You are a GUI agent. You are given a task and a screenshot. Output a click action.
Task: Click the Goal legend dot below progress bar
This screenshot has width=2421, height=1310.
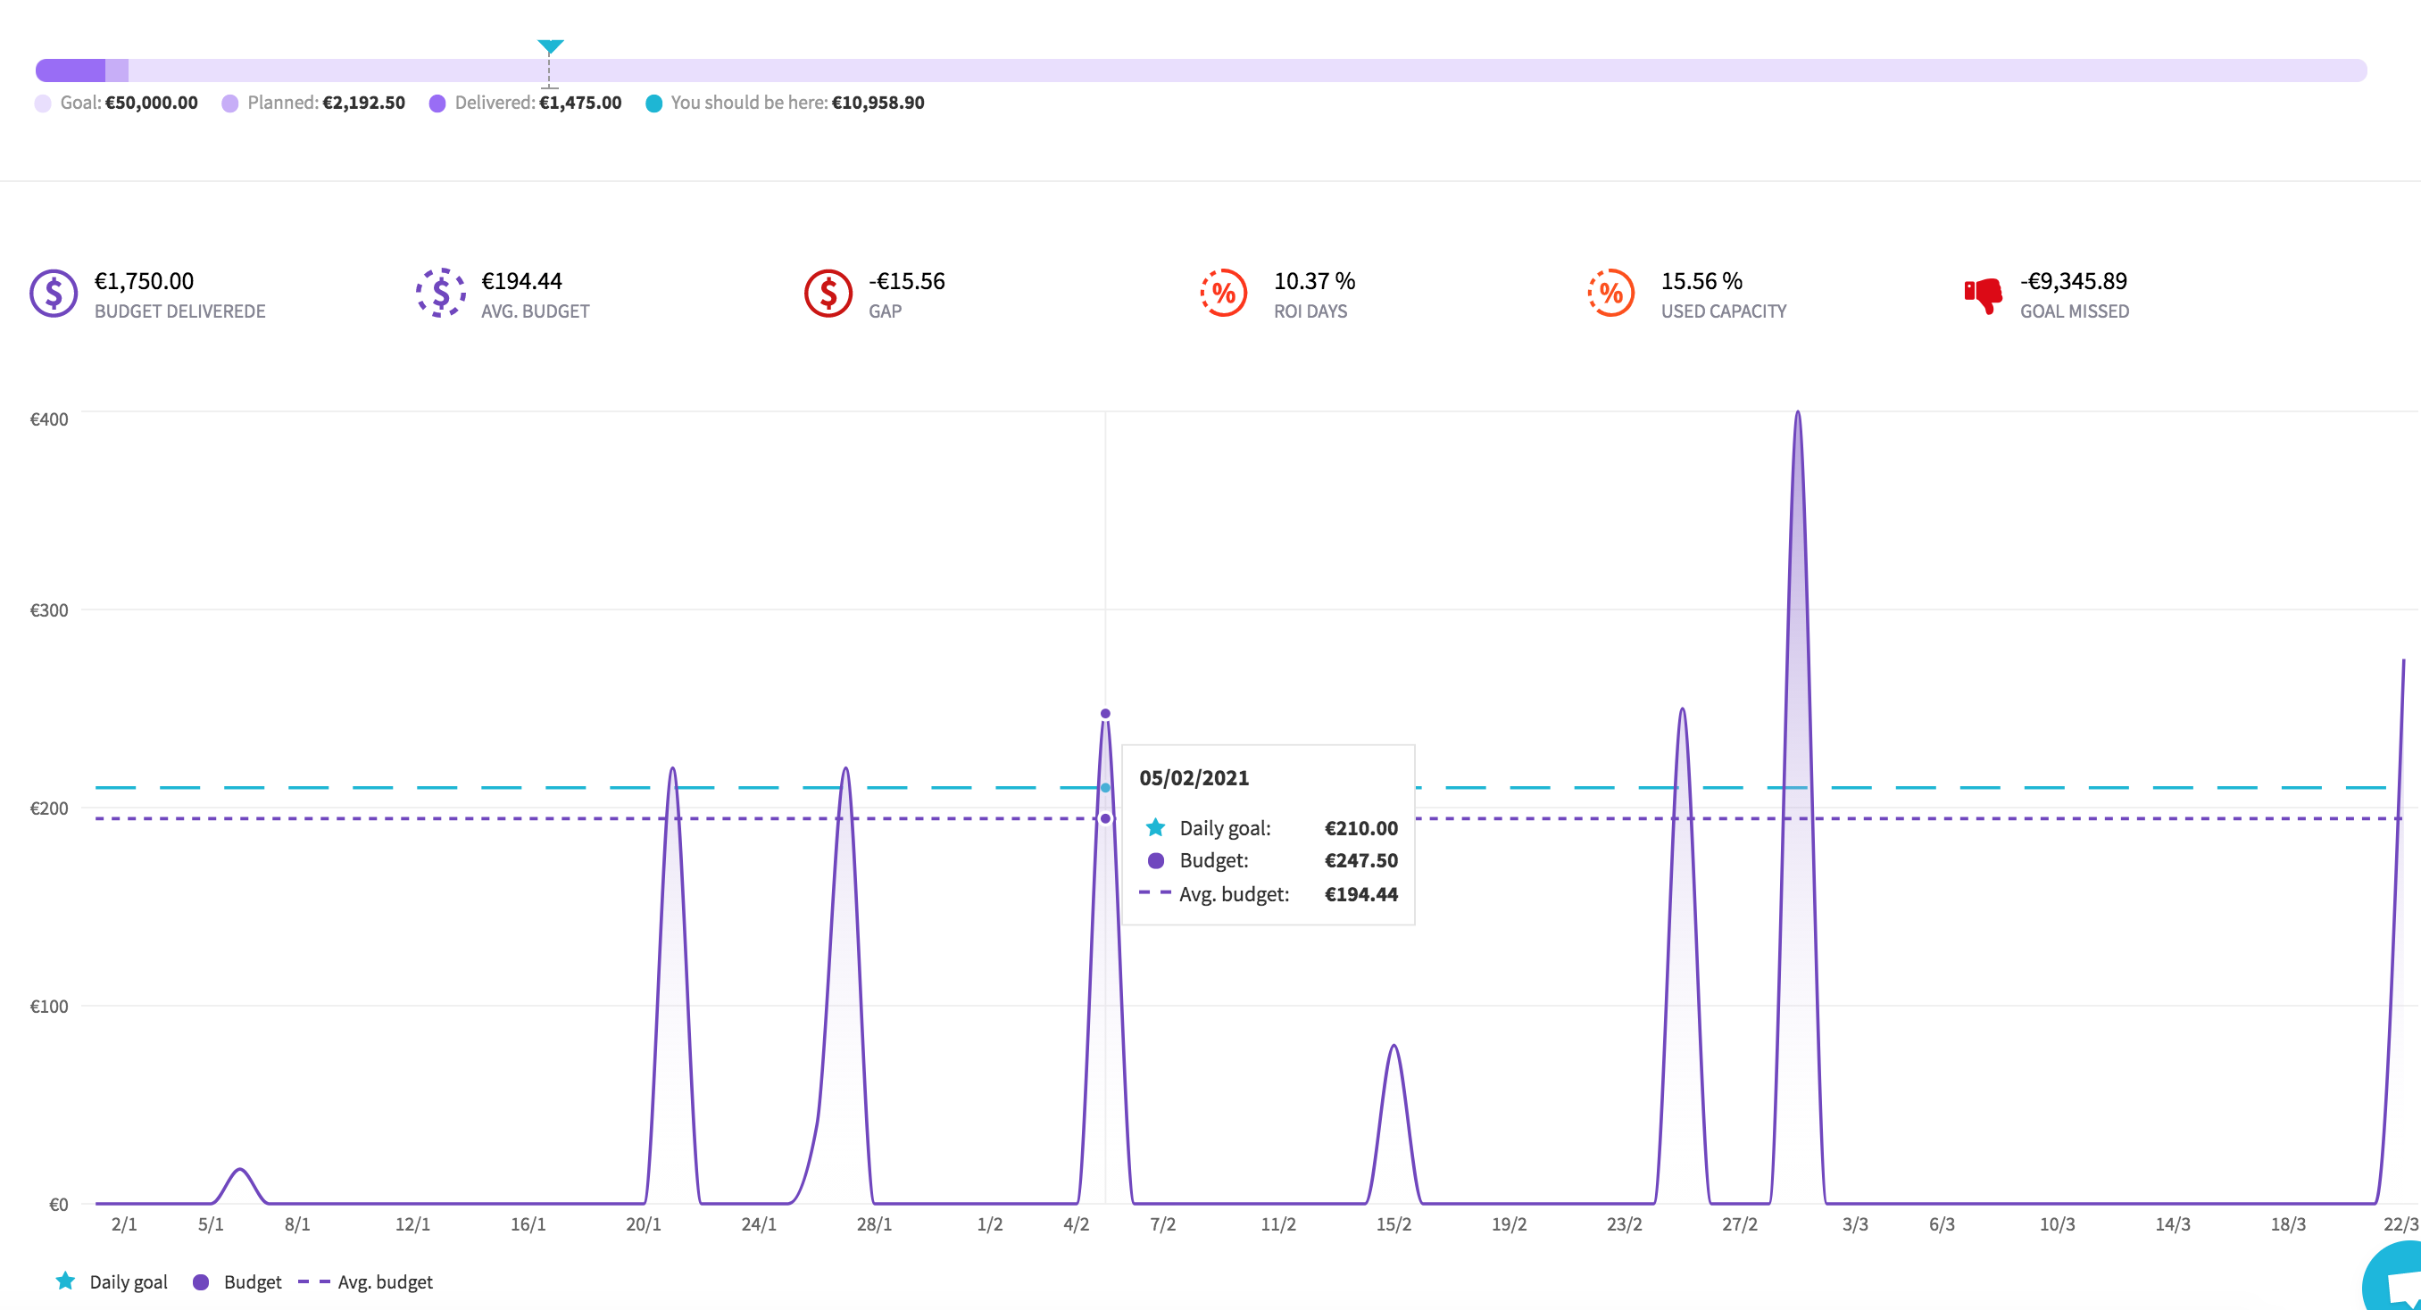tap(43, 104)
